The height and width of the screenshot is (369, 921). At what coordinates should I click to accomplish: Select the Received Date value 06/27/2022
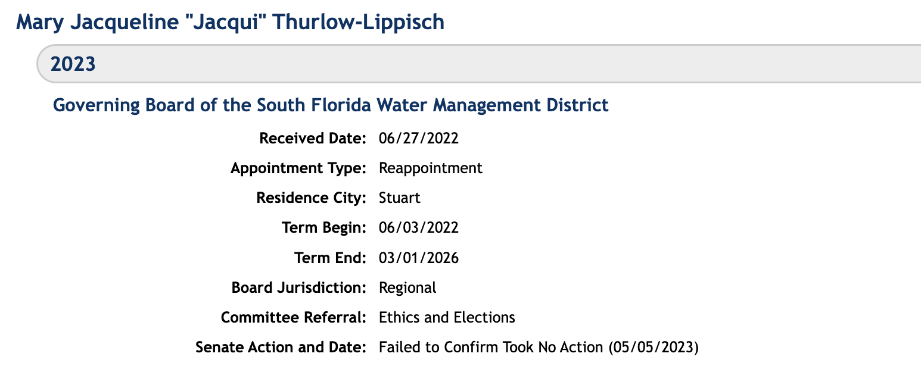419,139
